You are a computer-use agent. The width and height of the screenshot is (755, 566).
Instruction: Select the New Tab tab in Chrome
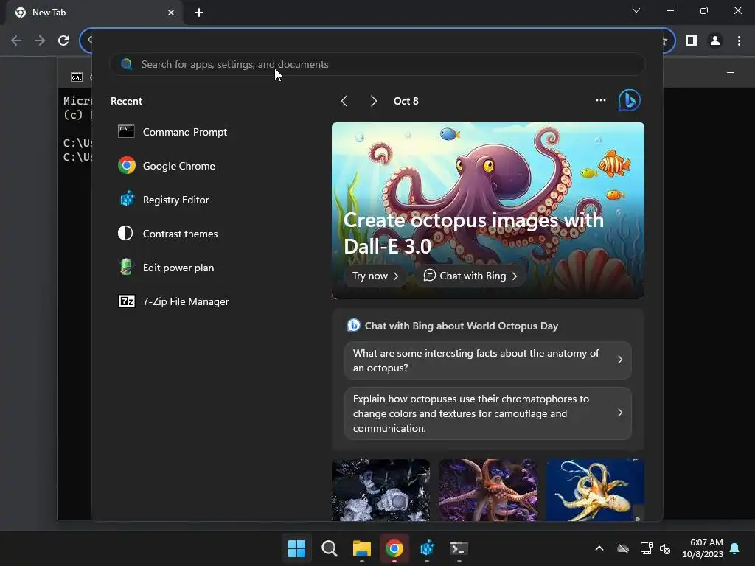pyautogui.click(x=94, y=13)
